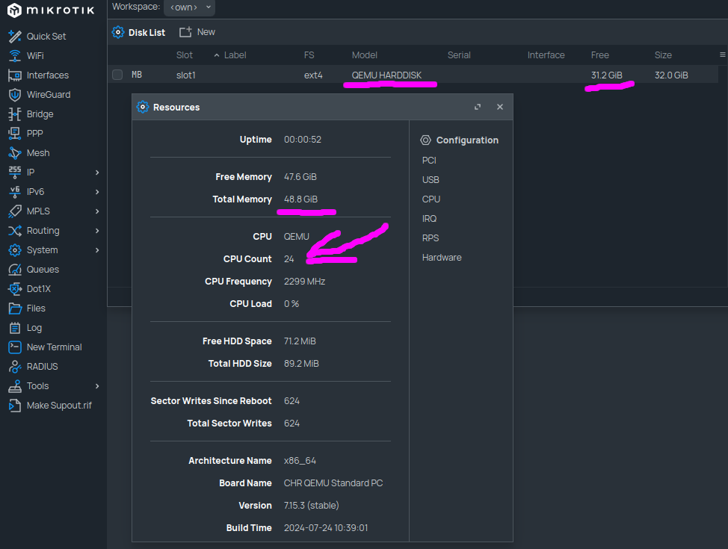Click the 31.2 GiB free cell
The width and height of the screenshot is (728, 549).
[x=606, y=75]
